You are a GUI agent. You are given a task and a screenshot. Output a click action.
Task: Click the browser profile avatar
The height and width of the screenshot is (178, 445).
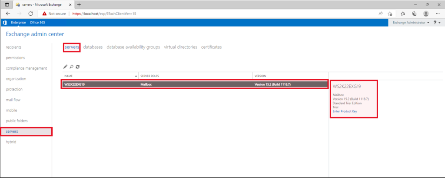pyautogui.click(x=426, y=13)
